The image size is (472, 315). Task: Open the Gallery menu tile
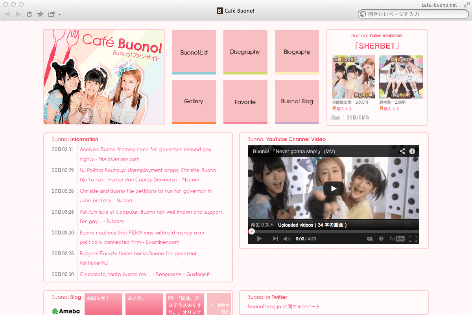(x=194, y=101)
